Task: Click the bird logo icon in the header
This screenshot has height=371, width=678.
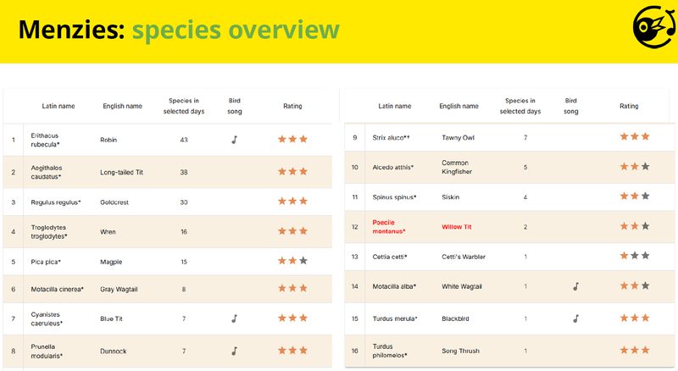Action: coord(653,27)
